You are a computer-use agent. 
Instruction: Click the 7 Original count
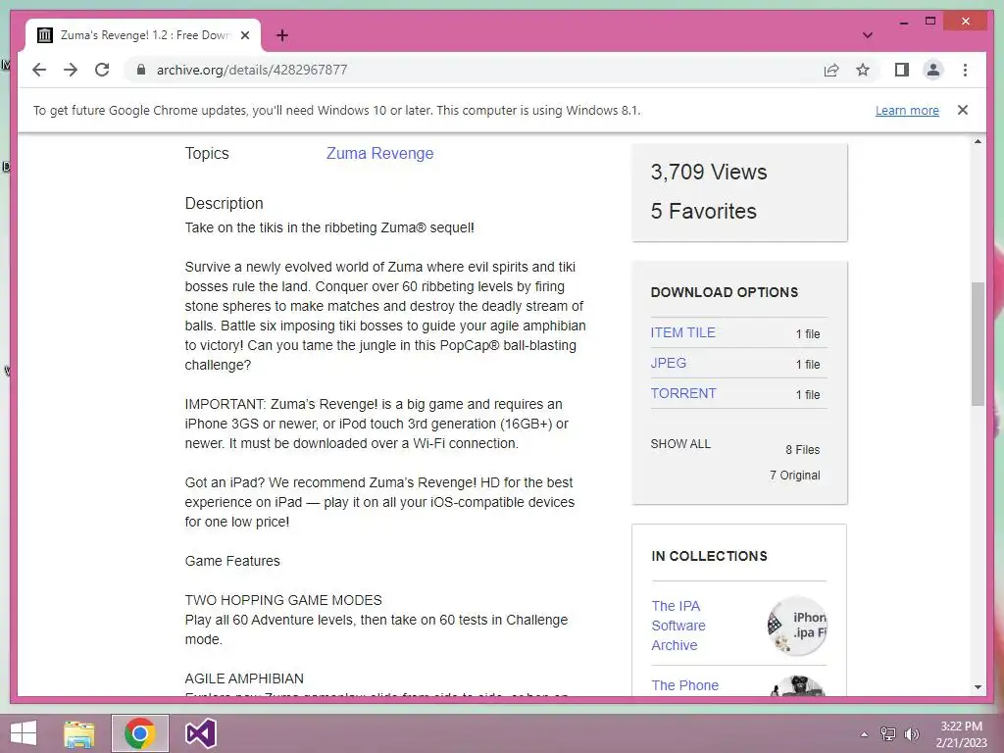794,476
